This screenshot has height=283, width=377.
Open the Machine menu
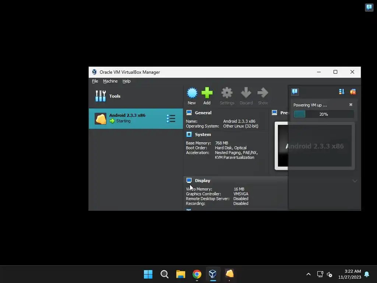click(110, 81)
